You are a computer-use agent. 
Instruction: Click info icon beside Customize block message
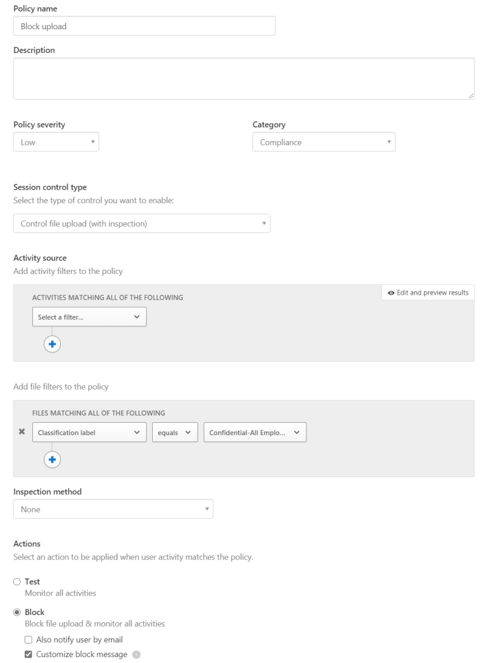click(x=136, y=655)
